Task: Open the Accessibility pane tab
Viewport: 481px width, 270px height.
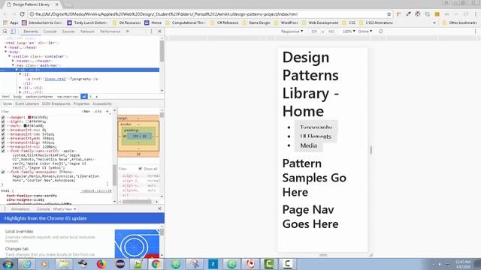Action: 102,103
